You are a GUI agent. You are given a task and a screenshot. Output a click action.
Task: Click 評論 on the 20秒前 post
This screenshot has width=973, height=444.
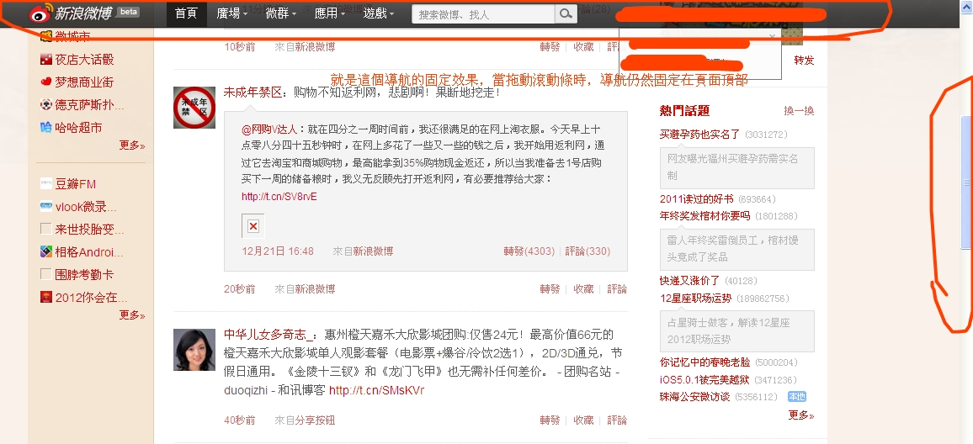coord(617,289)
